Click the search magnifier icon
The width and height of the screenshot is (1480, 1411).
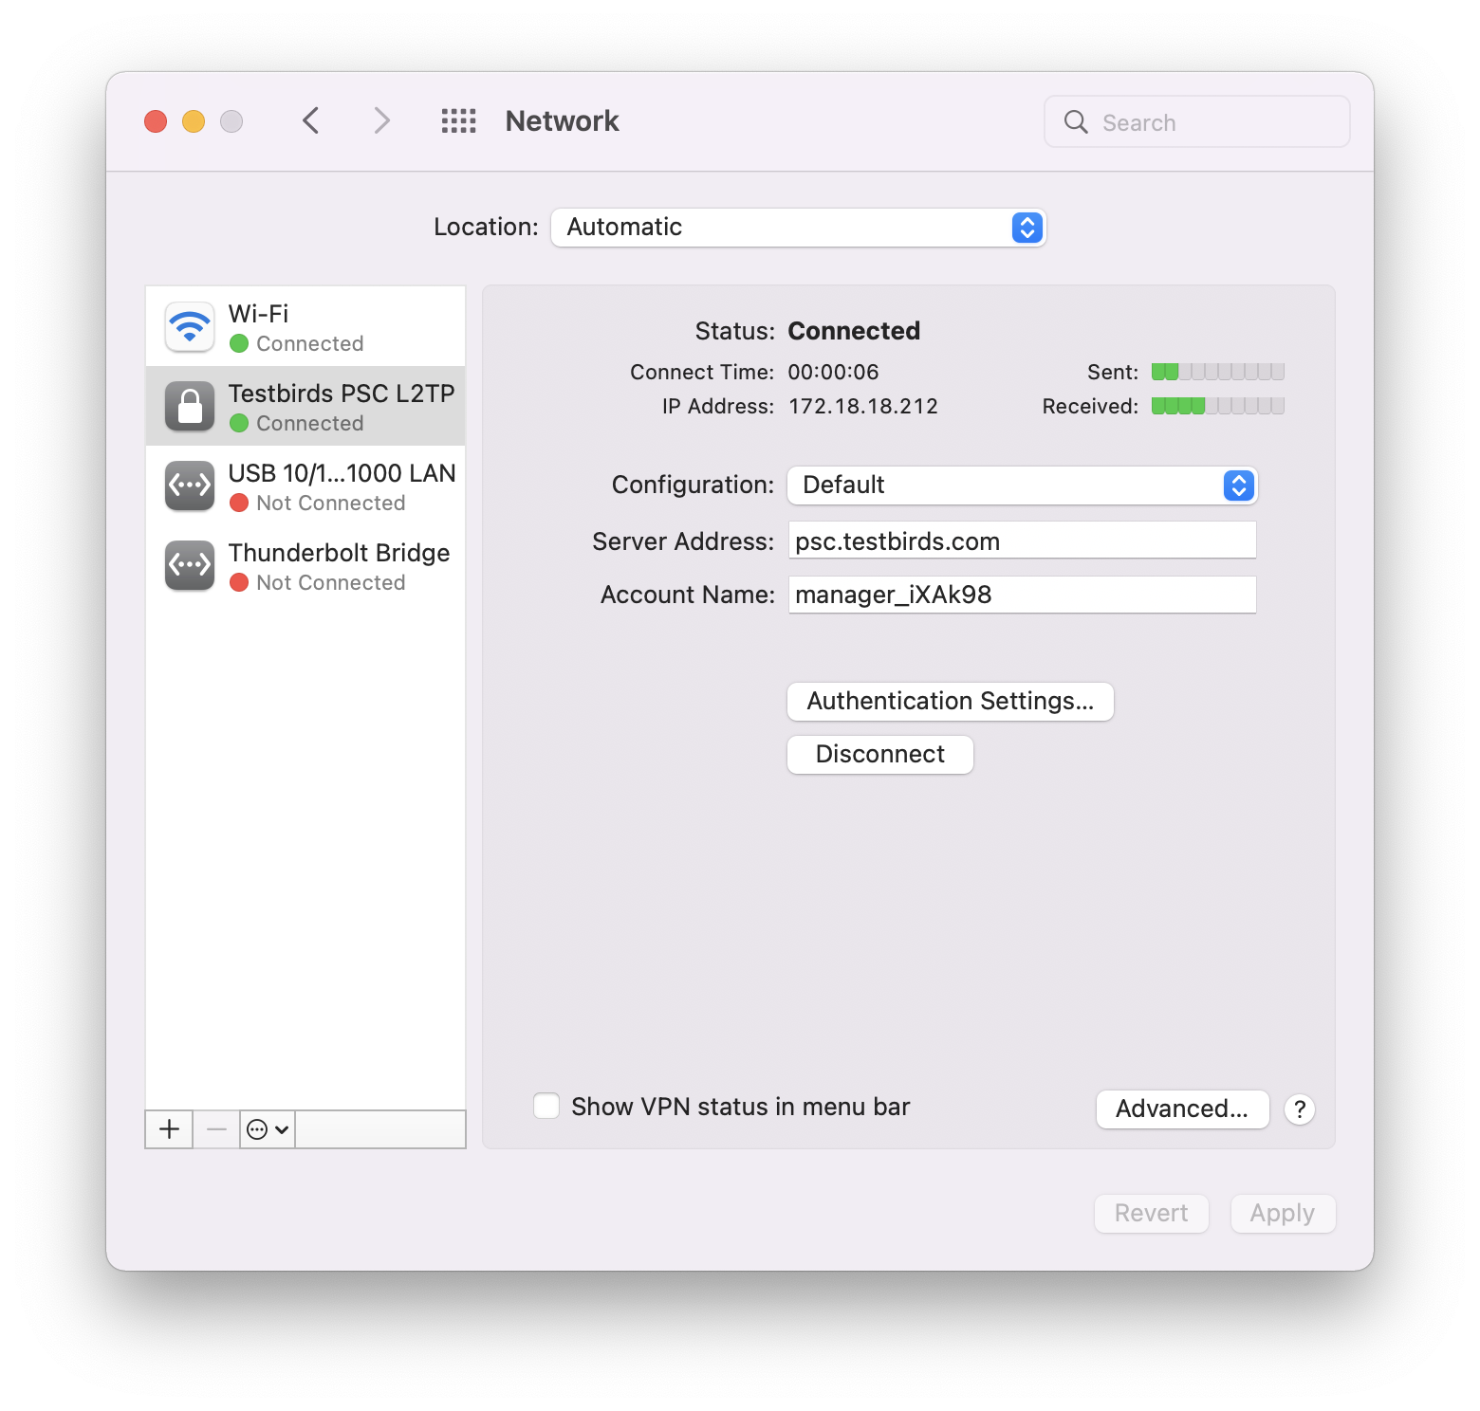[x=1075, y=121]
